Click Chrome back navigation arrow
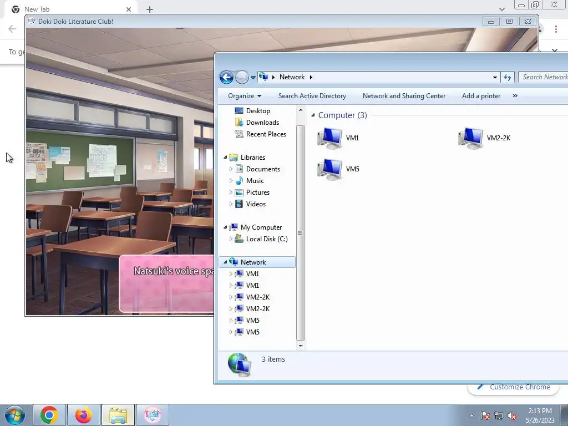 [12, 29]
